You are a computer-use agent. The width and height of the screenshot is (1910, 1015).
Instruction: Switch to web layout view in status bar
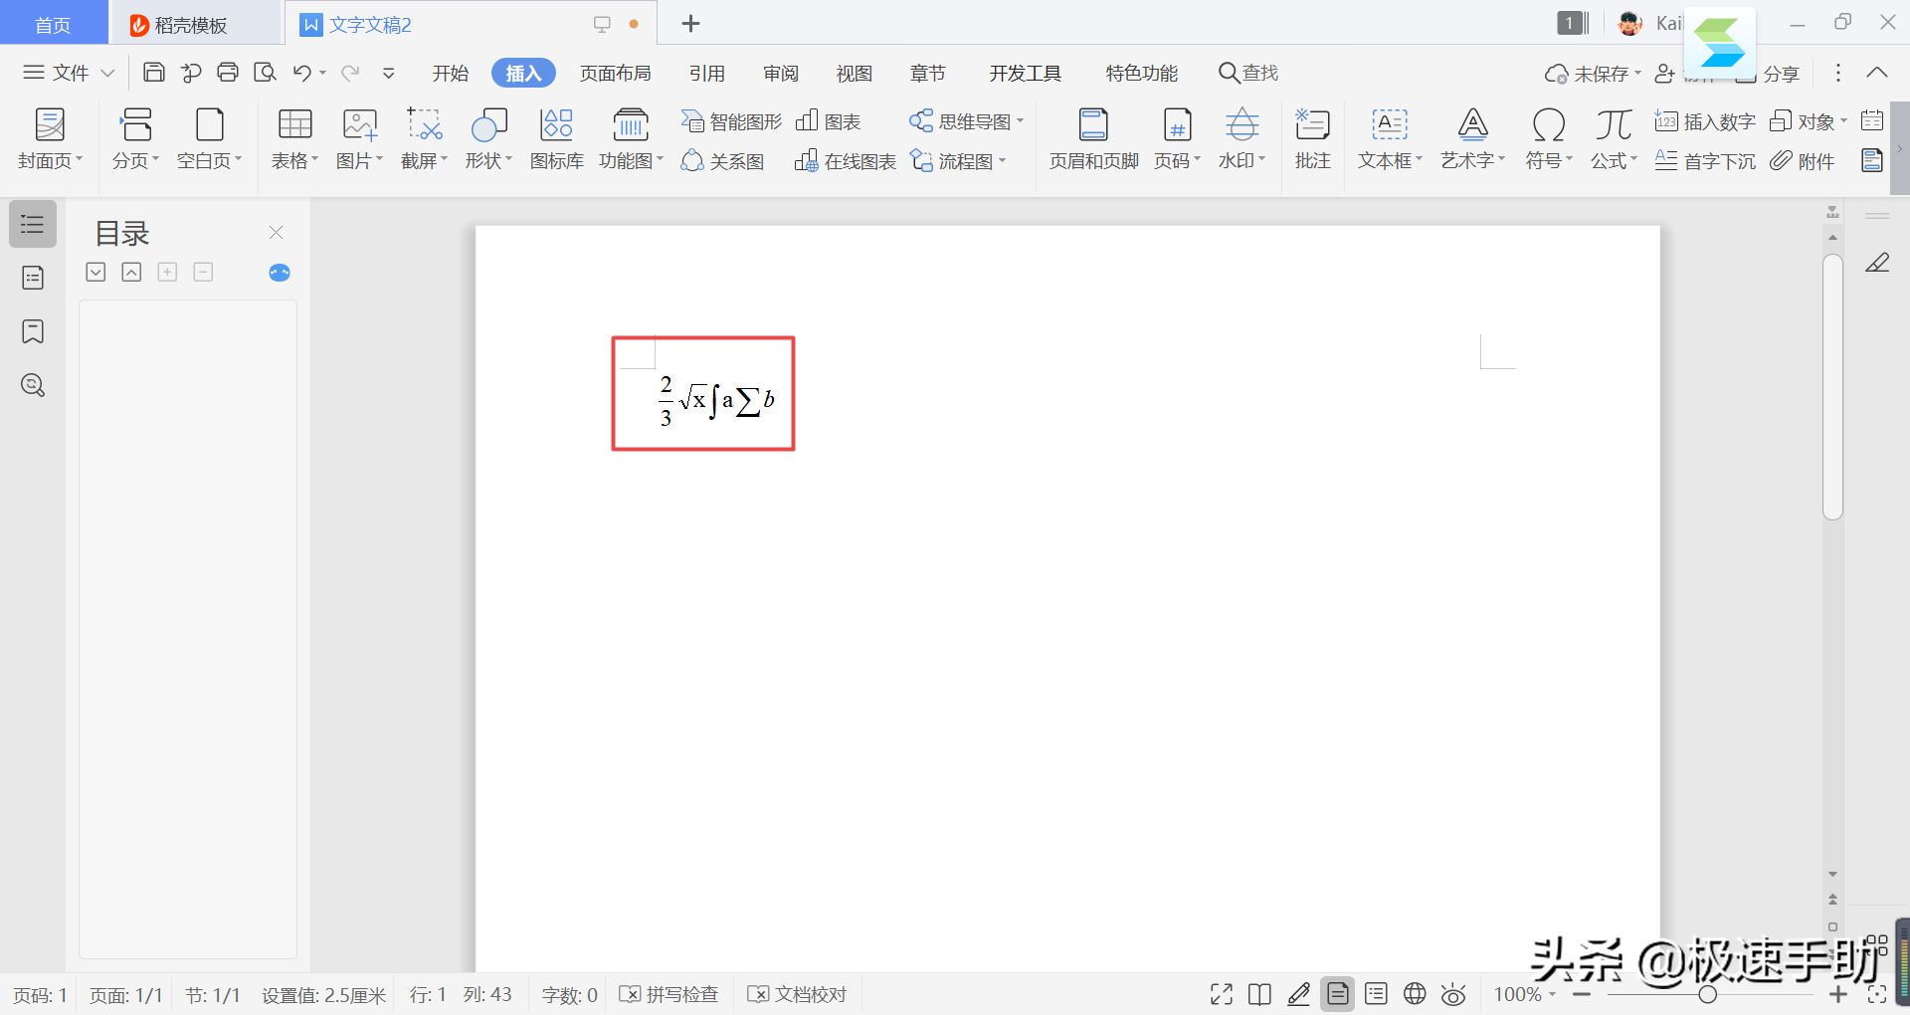click(1415, 994)
